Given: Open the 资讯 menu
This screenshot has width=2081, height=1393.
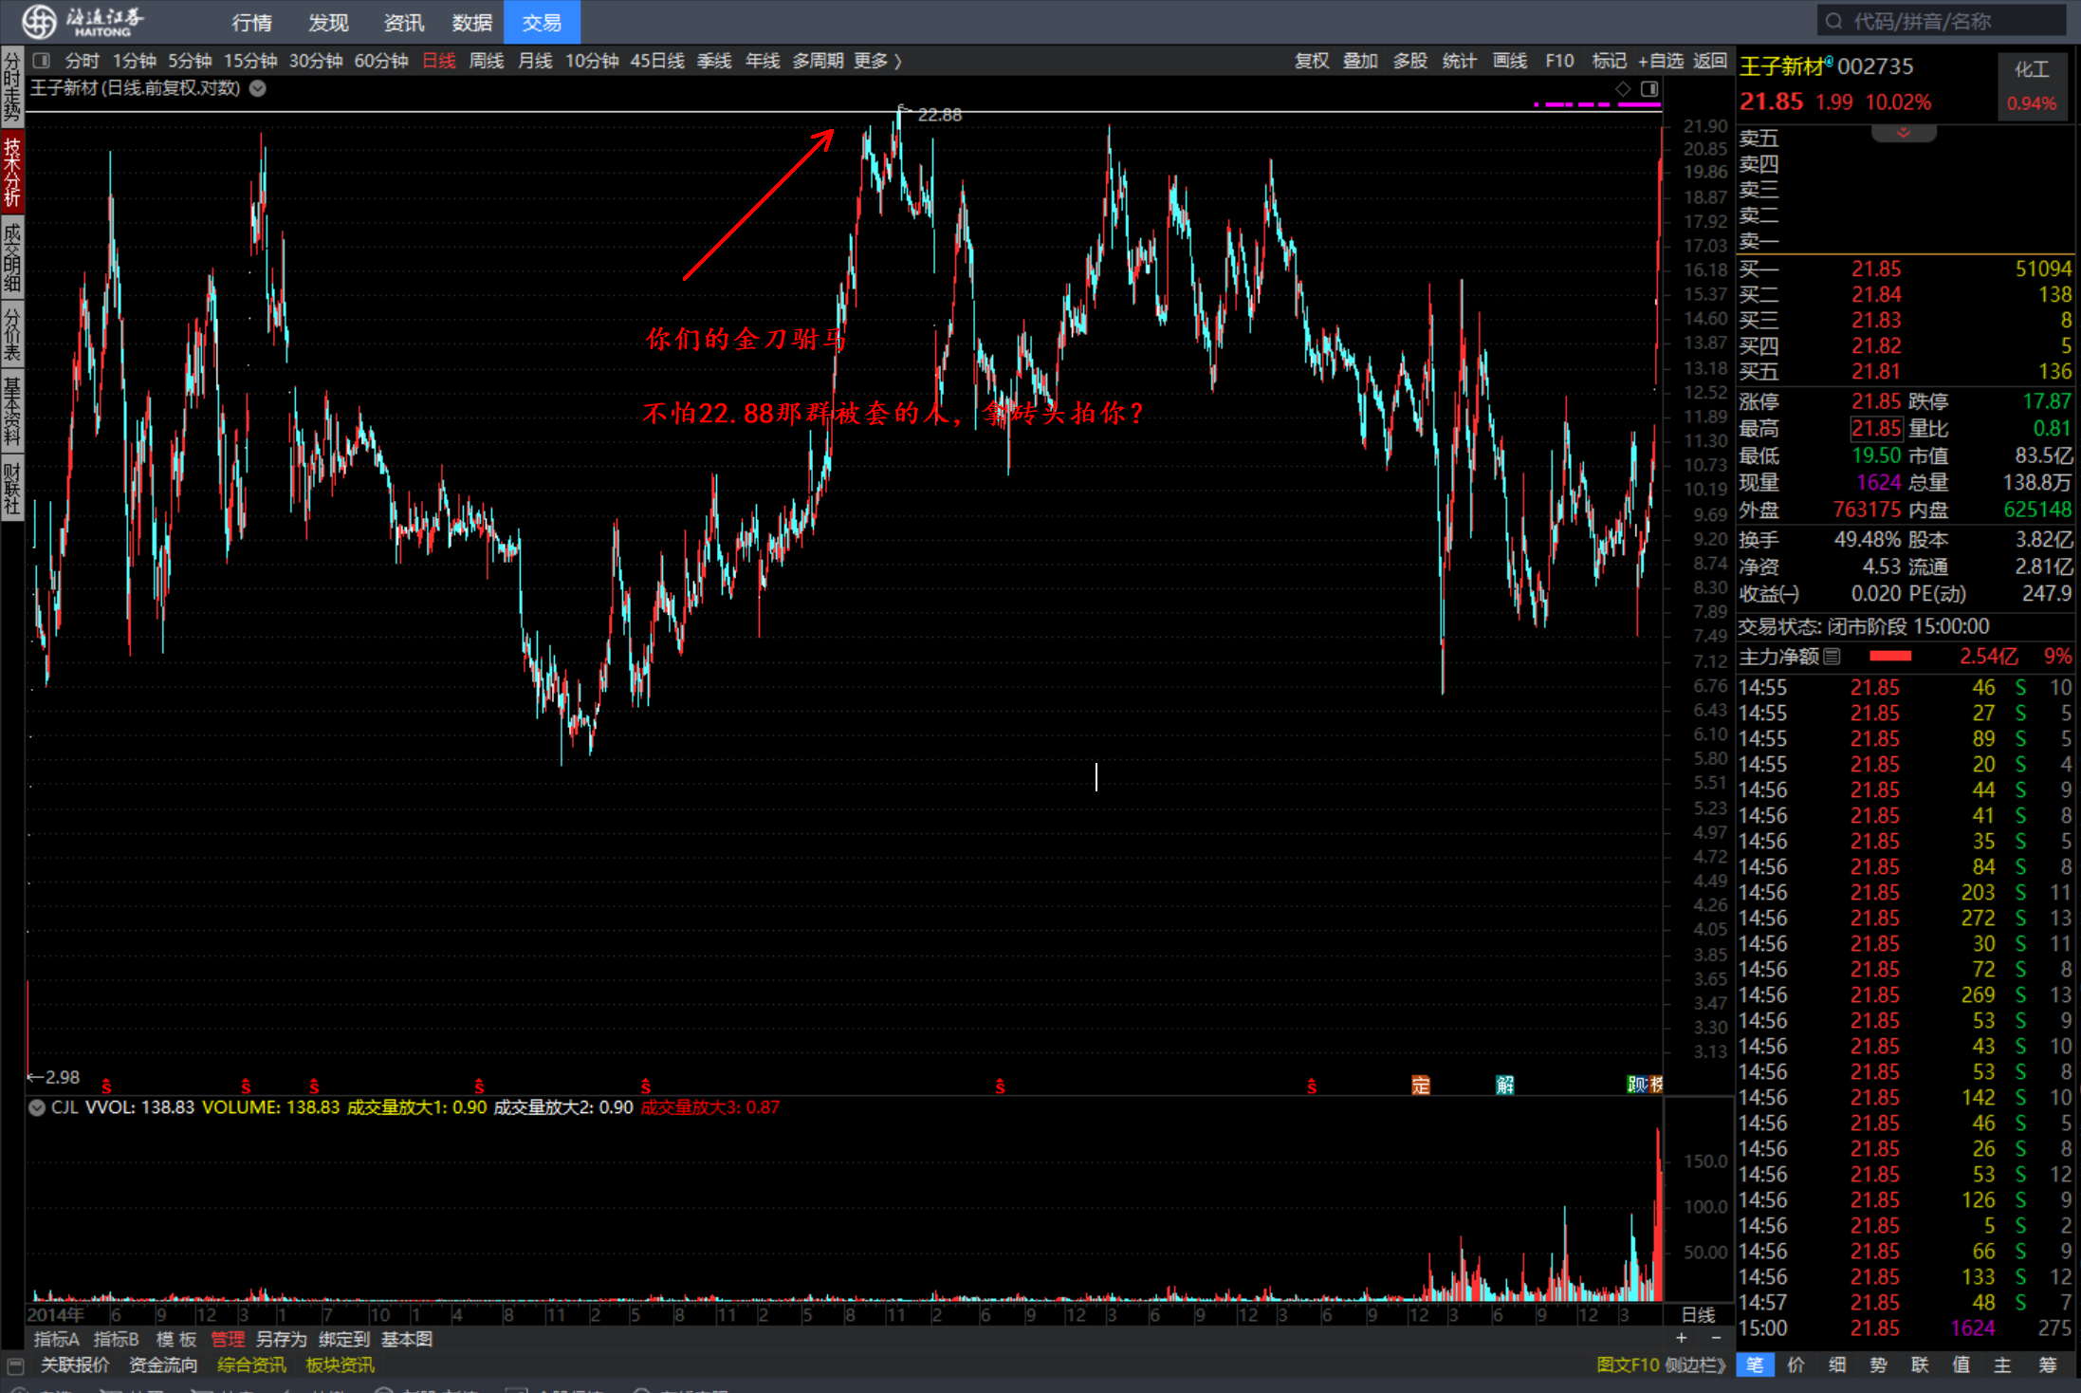Looking at the screenshot, I should [403, 22].
